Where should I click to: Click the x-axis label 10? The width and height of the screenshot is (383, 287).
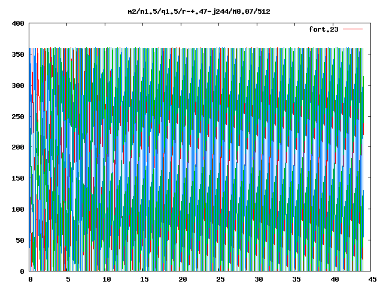tap(107, 279)
